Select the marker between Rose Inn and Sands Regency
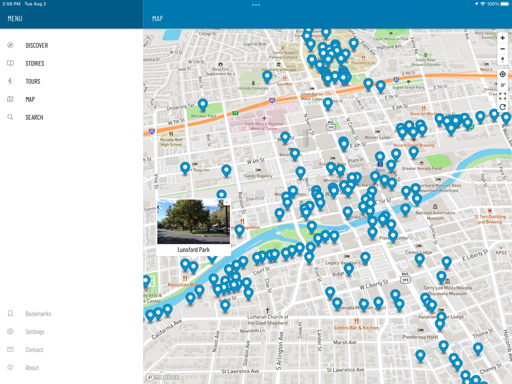The width and height of the screenshot is (512, 384). tap(226, 171)
